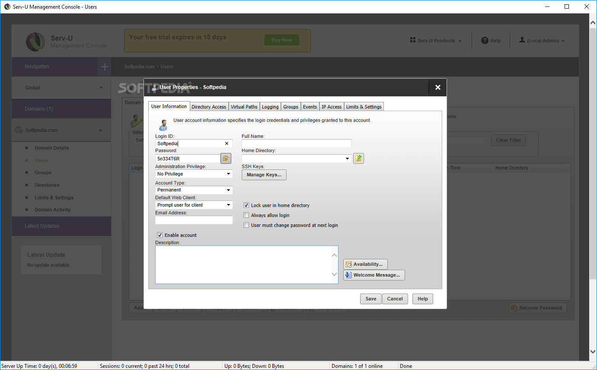Click the Serv-U logo in the header
The width and height of the screenshot is (597, 370).
click(35, 41)
